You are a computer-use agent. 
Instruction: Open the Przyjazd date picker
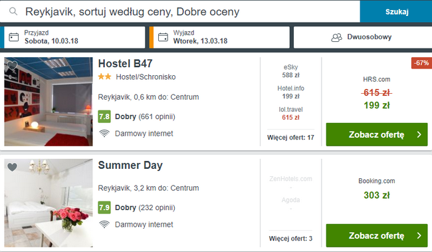[74, 37]
